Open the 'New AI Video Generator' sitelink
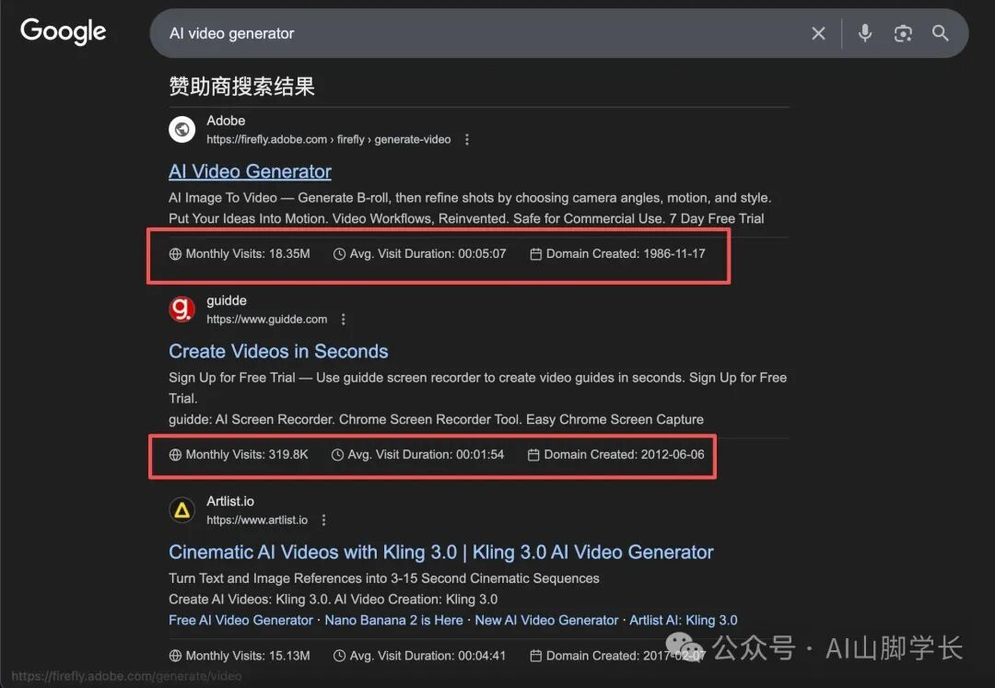 [x=546, y=620]
